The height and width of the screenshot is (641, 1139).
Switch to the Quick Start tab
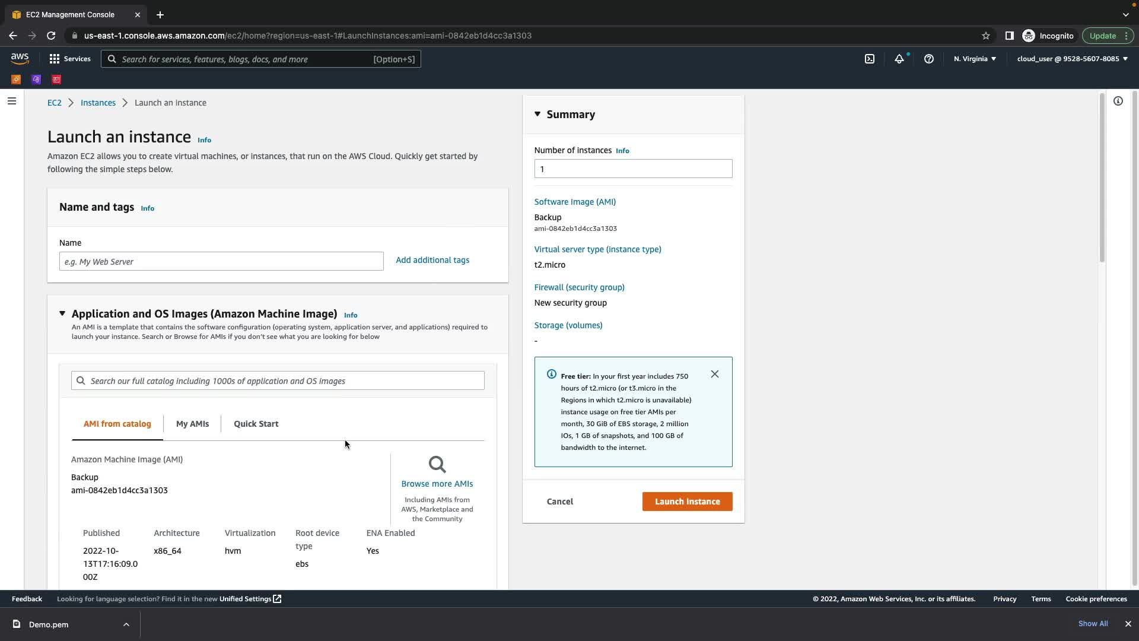tap(256, 424)
